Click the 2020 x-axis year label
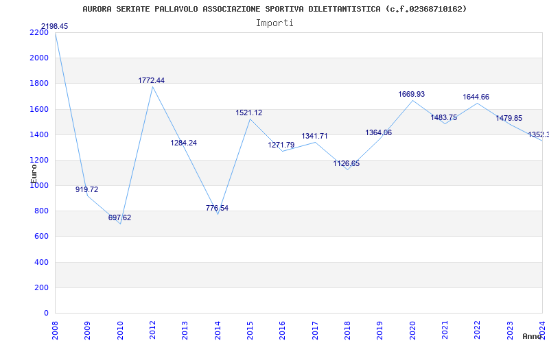This screenshot has height=343, width=549. coord(412,330)
